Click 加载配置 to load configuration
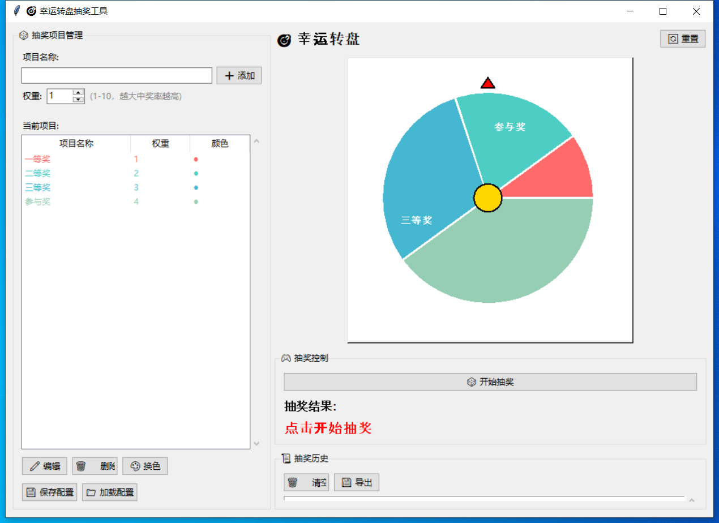Screen dimensions: 719x523 (x=110, y=492)
